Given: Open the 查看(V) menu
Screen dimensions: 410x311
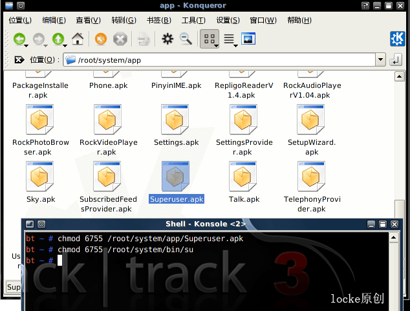Looking at the screenshot, I should [88, 20].
